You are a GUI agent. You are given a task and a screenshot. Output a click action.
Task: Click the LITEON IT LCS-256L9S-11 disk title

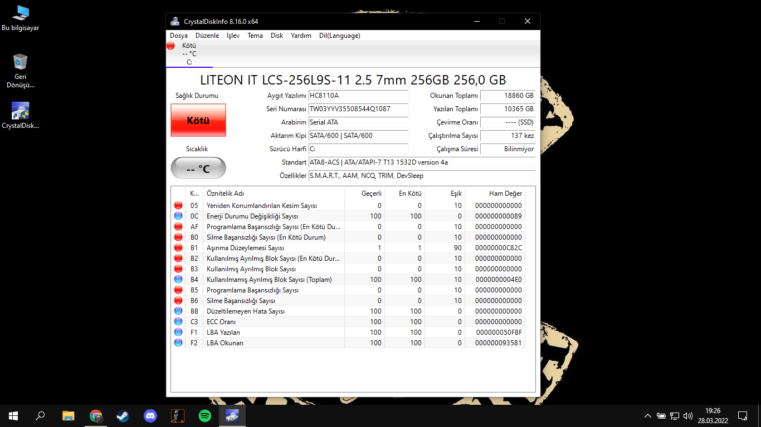353,80
